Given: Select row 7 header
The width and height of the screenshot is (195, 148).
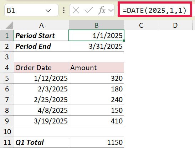Looking at the screenshot, I should point(7,100).
